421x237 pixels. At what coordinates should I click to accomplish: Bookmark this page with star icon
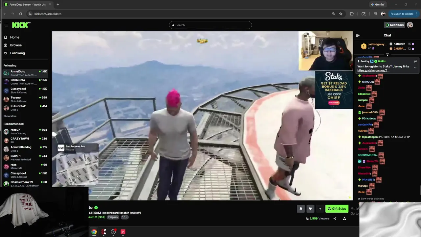click(x=341, y=14)
